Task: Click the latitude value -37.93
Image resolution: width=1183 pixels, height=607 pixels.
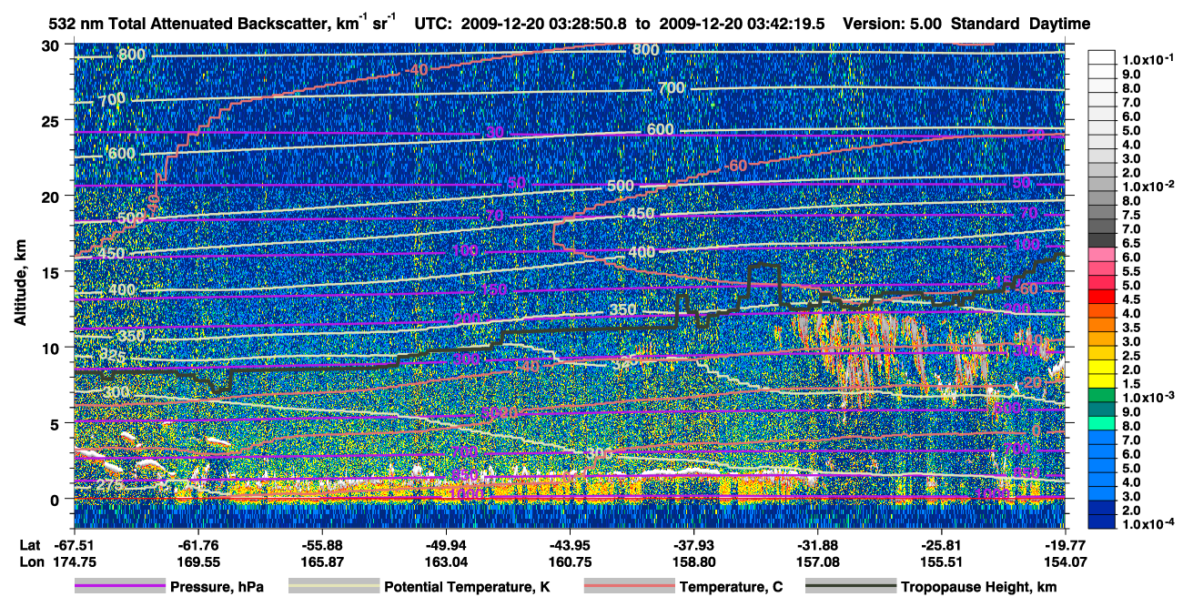Action: [693, 544]
